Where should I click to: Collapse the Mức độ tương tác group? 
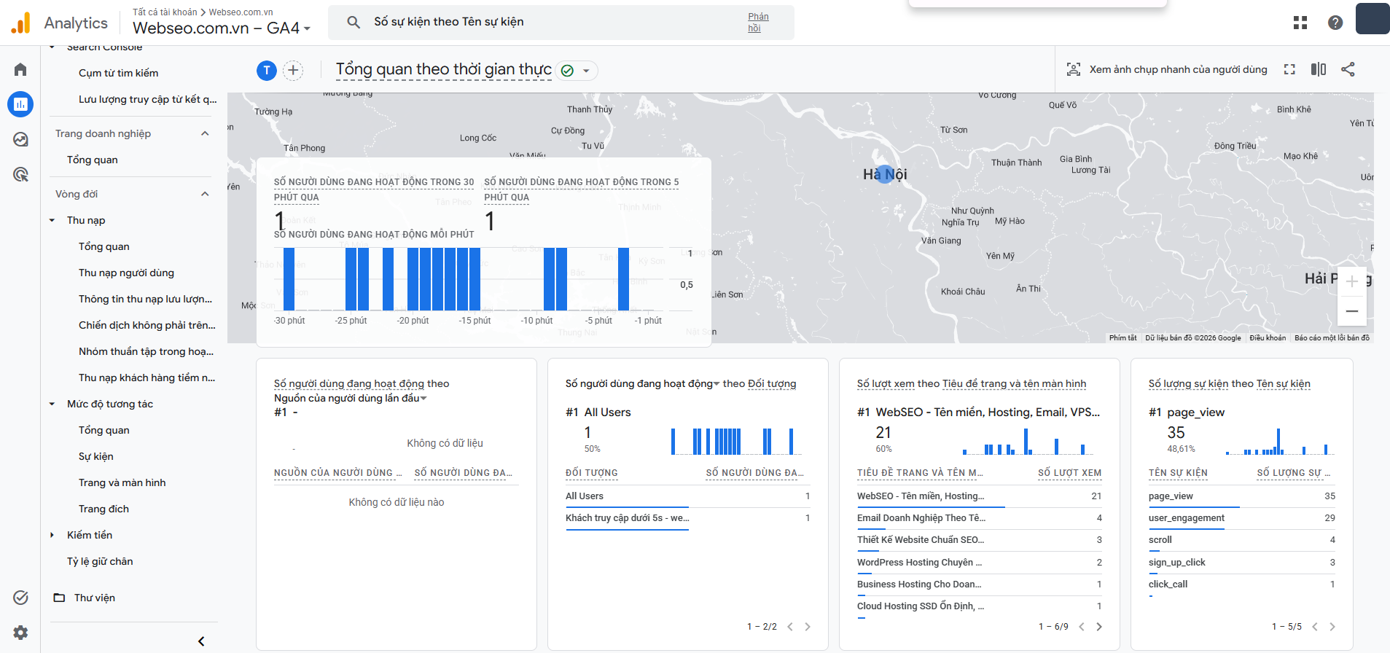coord(52,404)
